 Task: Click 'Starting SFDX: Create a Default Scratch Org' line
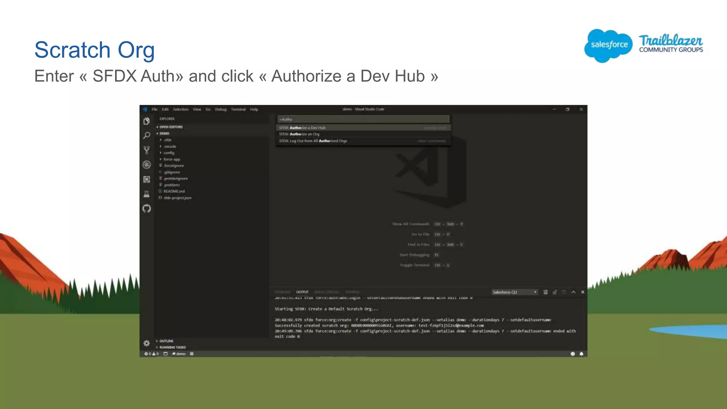click(x=326, y=309)
